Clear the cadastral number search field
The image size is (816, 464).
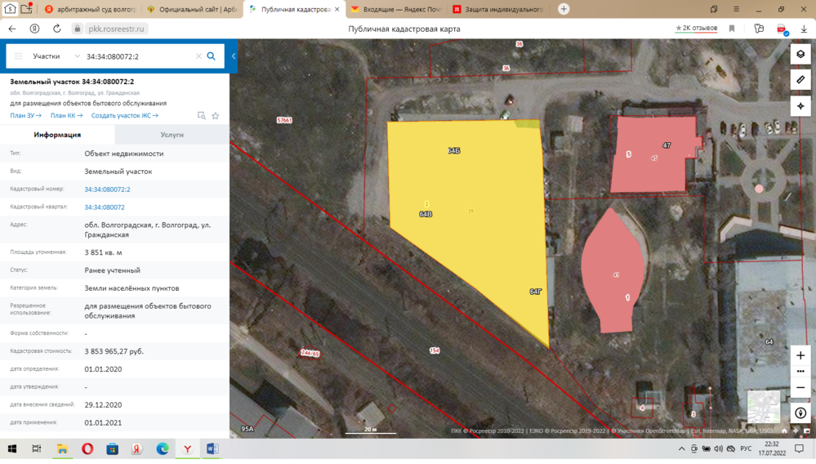(x=198, y=56)
